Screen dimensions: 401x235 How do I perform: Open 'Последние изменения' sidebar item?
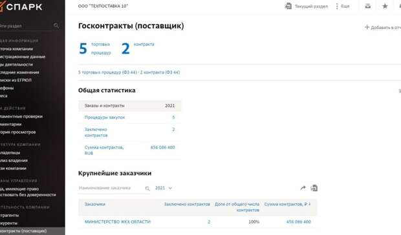(x=19, y=72)
